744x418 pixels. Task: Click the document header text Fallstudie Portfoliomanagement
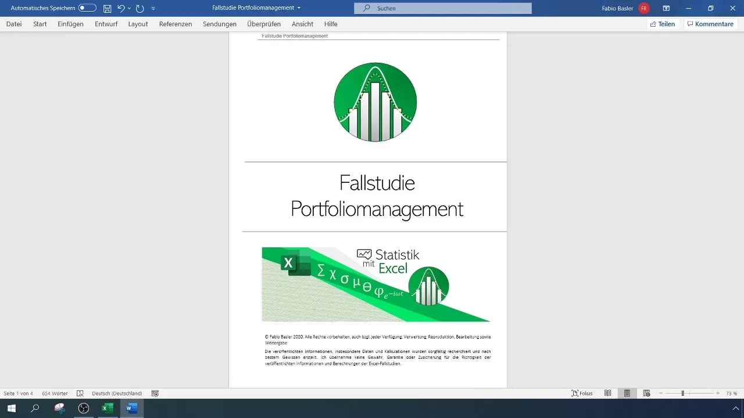pyautogui.click(x=295, y=36)
